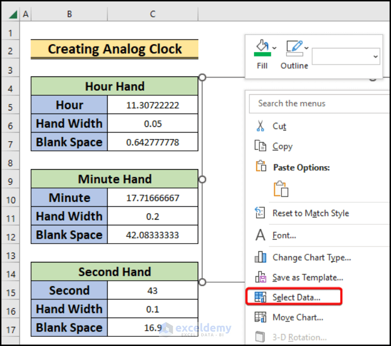
Task: Click the green fill color bar
Action: 263,54
